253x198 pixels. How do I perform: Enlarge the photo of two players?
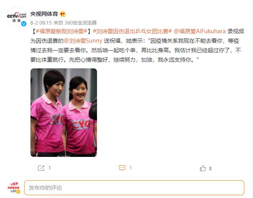(x=64, y=113)
